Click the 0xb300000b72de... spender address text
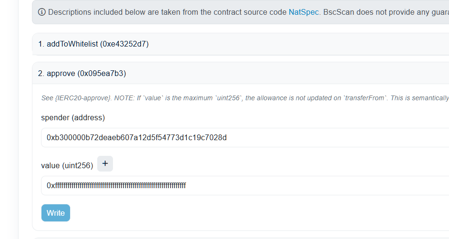The width and height of the screenshot is (449, 239). [x=136, y=137]
